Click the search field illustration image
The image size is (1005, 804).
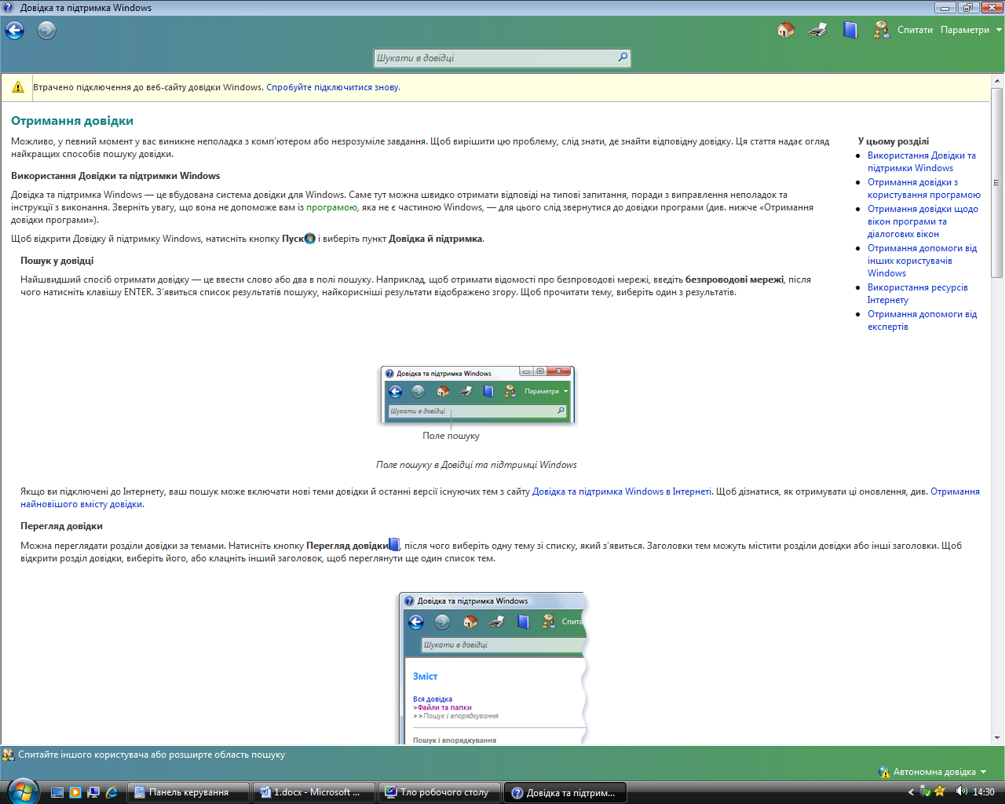(477, 395)
